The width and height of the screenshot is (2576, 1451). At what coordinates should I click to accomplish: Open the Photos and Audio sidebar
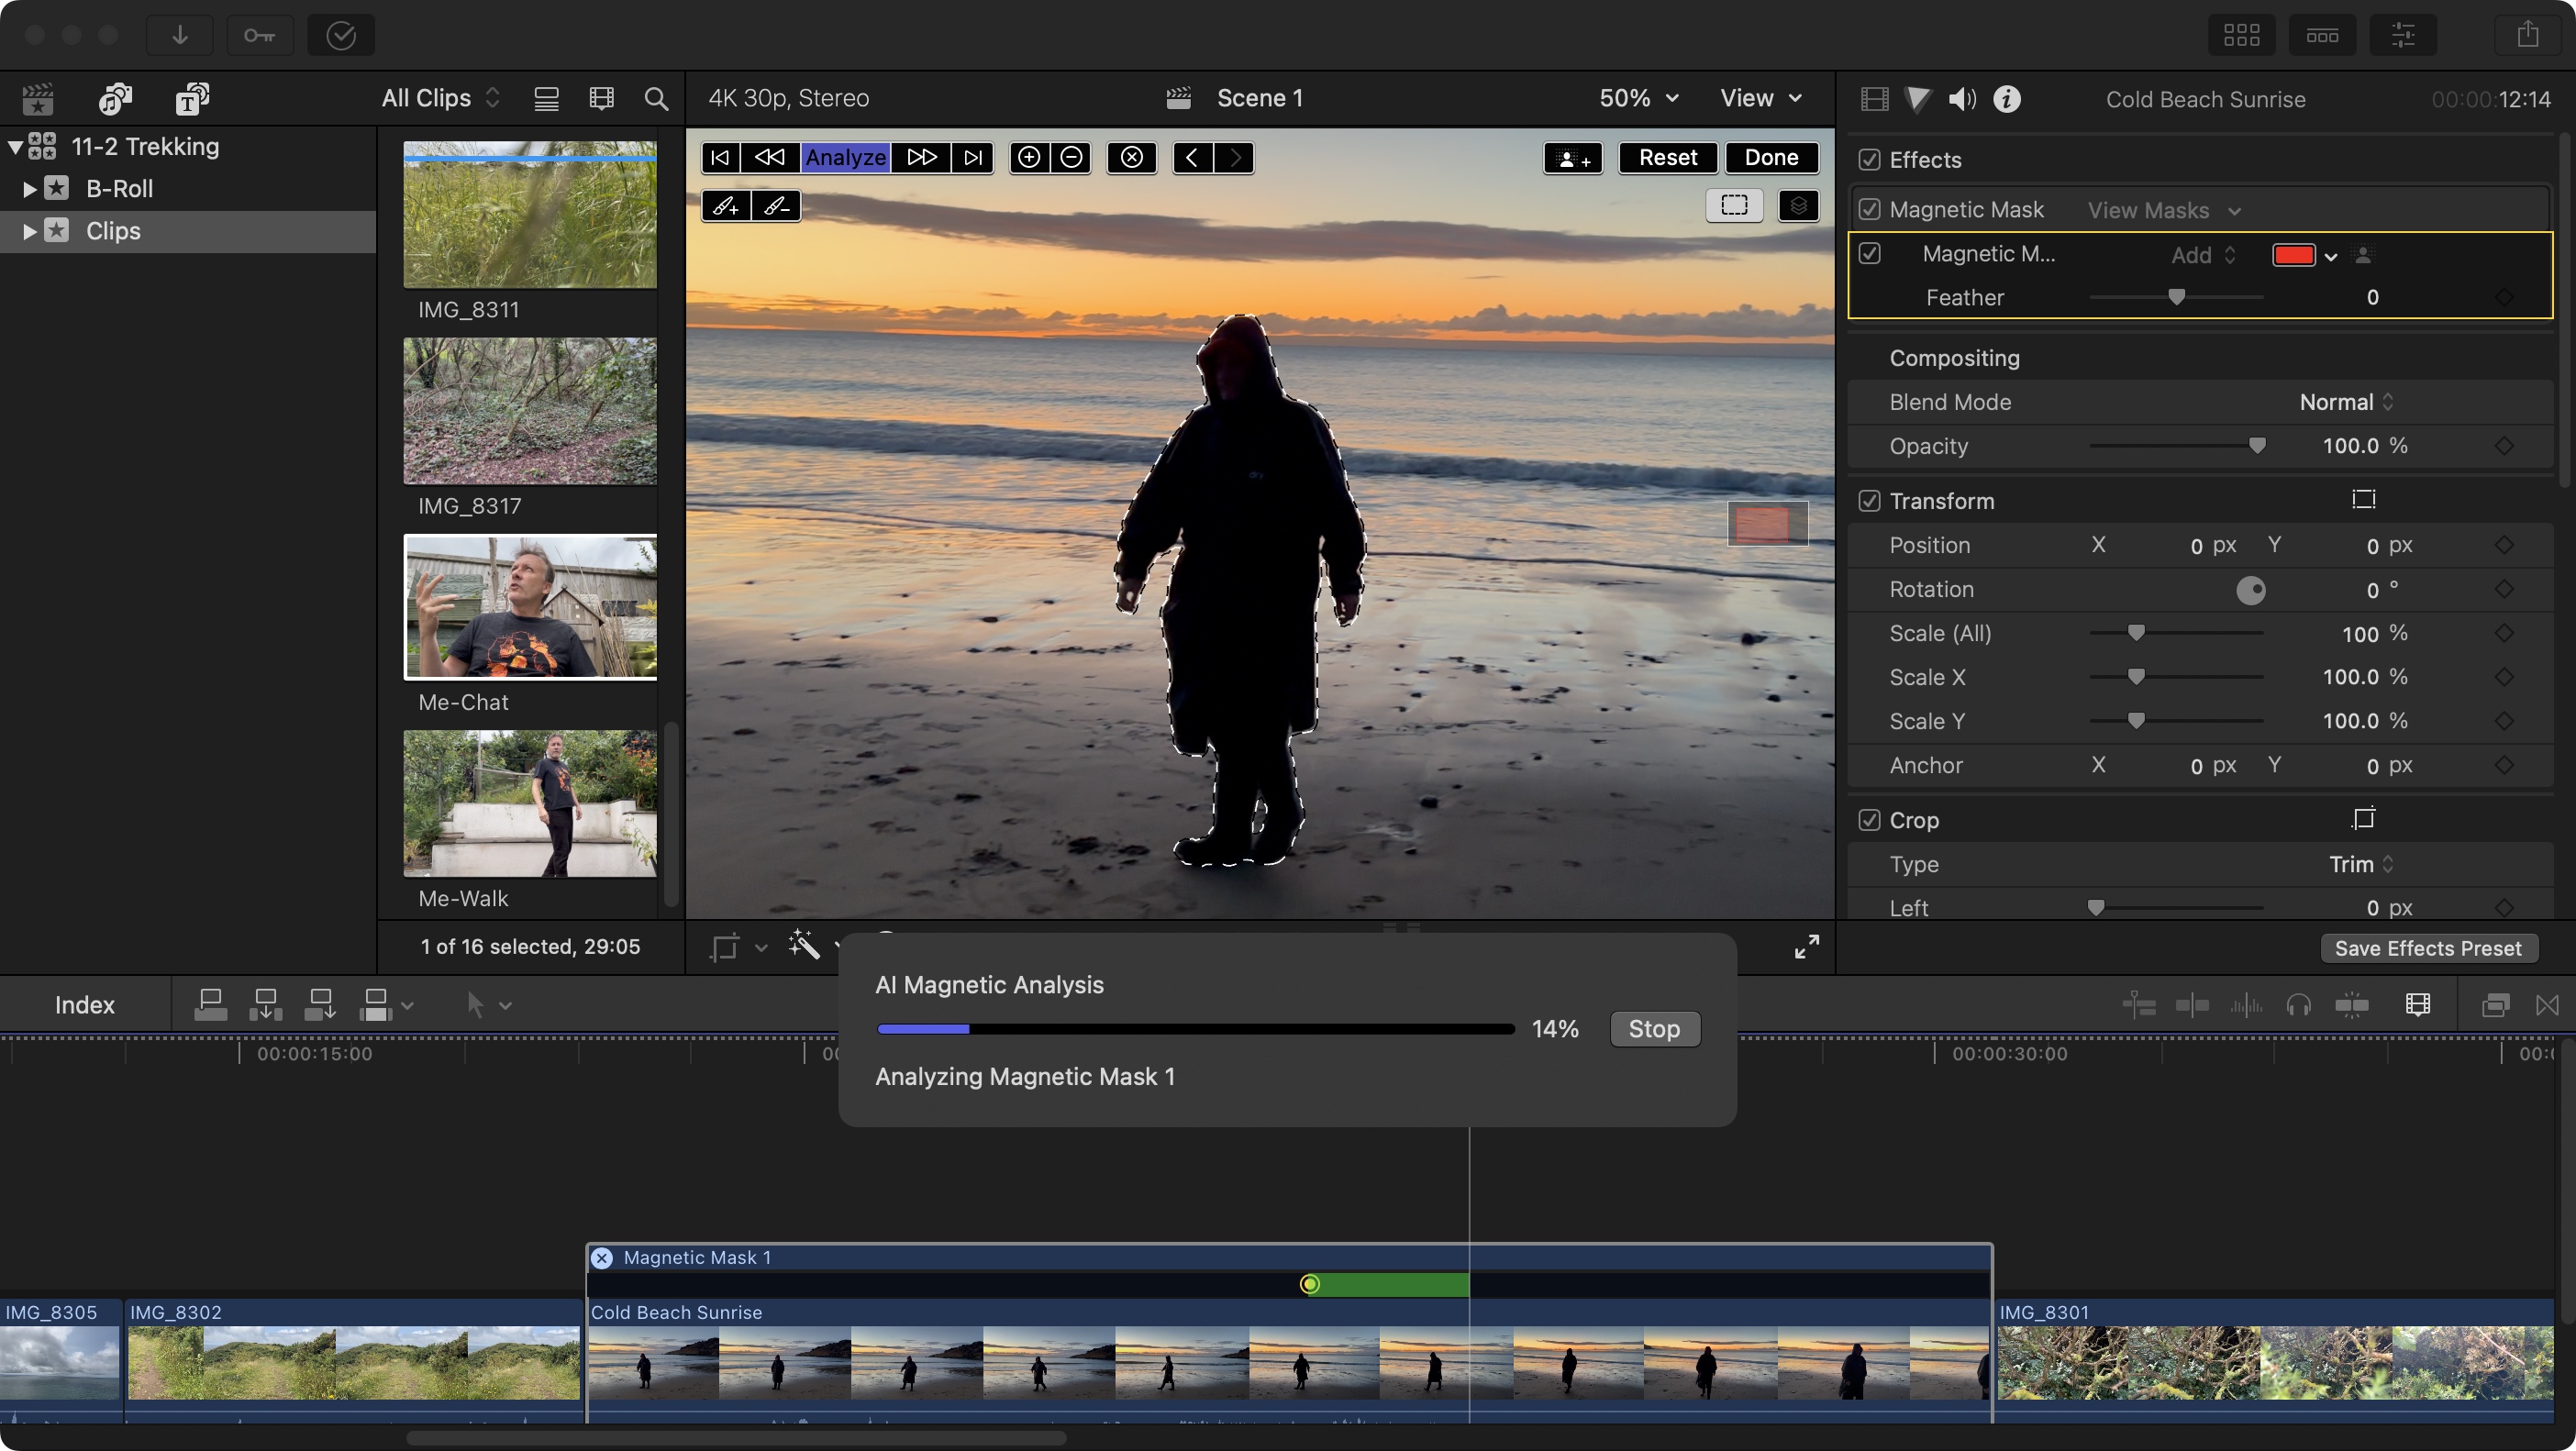click(x=114, y=98)
